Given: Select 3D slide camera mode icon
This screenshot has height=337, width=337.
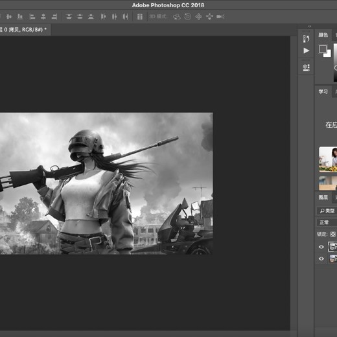Looking at the screenshot, I should pos(209,17).
